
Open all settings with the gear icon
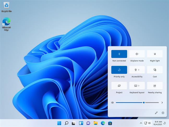[x=163, y=113]
